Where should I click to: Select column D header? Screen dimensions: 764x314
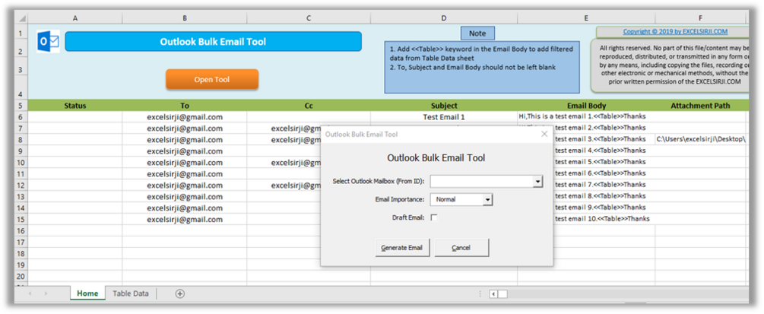coord(444,18)
